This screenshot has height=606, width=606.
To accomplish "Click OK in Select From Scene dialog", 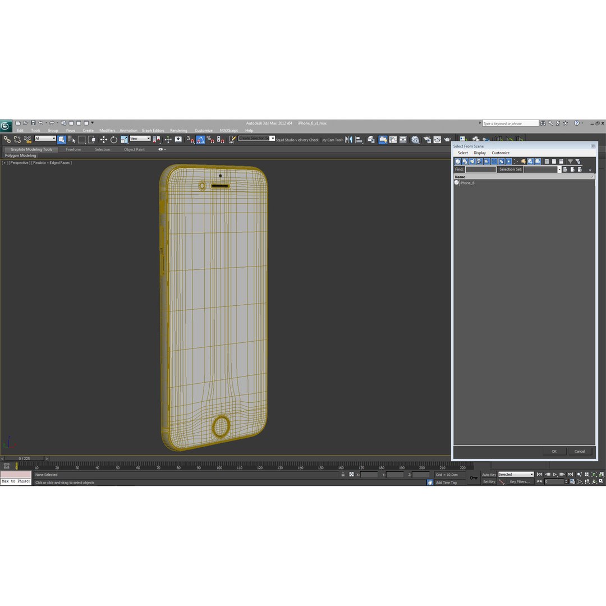I will point(554,451).
